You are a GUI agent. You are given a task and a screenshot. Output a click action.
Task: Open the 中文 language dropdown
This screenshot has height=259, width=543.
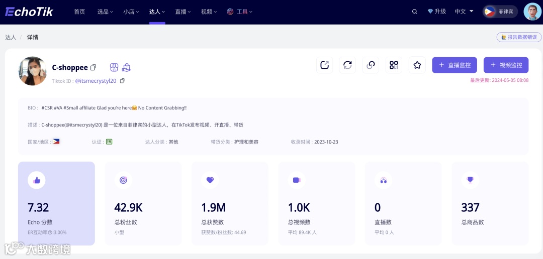[464, 12]
